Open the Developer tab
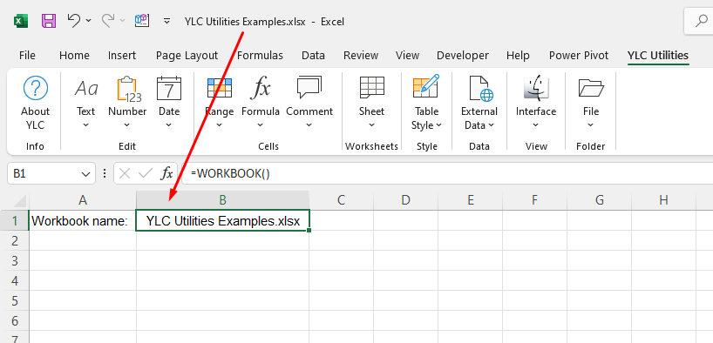The image size is (713, 343). coord(463,56)
